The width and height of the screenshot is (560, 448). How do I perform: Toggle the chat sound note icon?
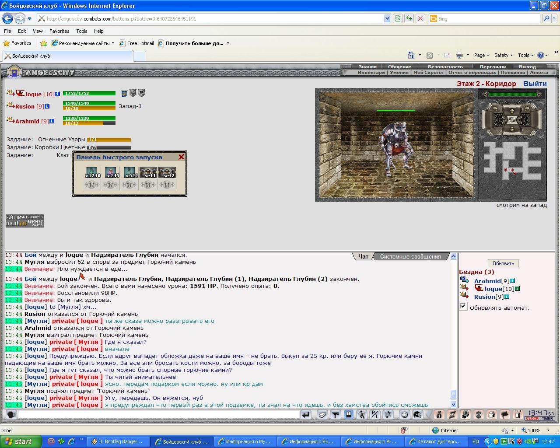(388, 414)
